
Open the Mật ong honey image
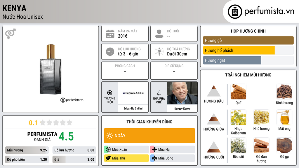[x=284, y=117]
